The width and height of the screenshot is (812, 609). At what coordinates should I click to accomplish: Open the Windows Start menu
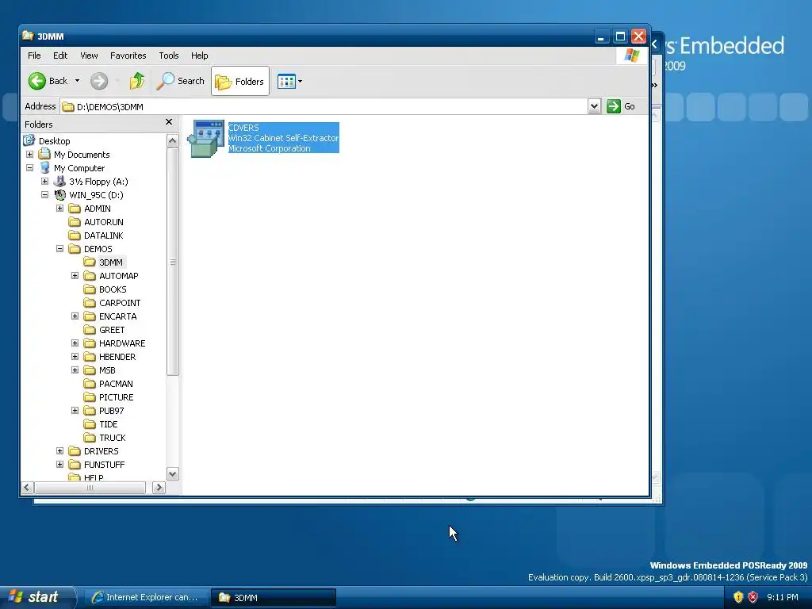pyautogui.click(x=36, y=597)
